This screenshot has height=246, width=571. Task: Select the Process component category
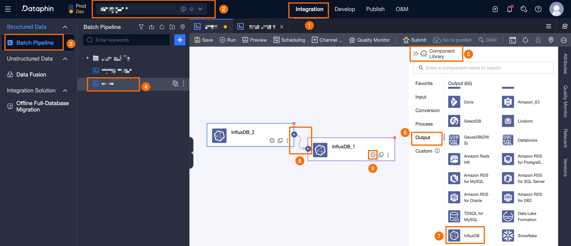pos(424,124)
